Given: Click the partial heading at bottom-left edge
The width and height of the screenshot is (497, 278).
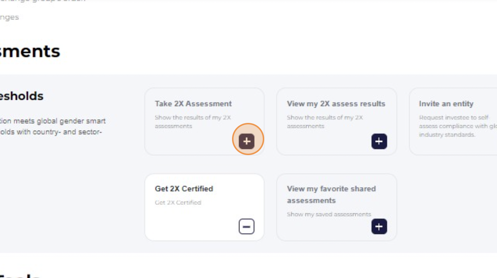Looking at the screenshot, I should (x=20, y=275).
